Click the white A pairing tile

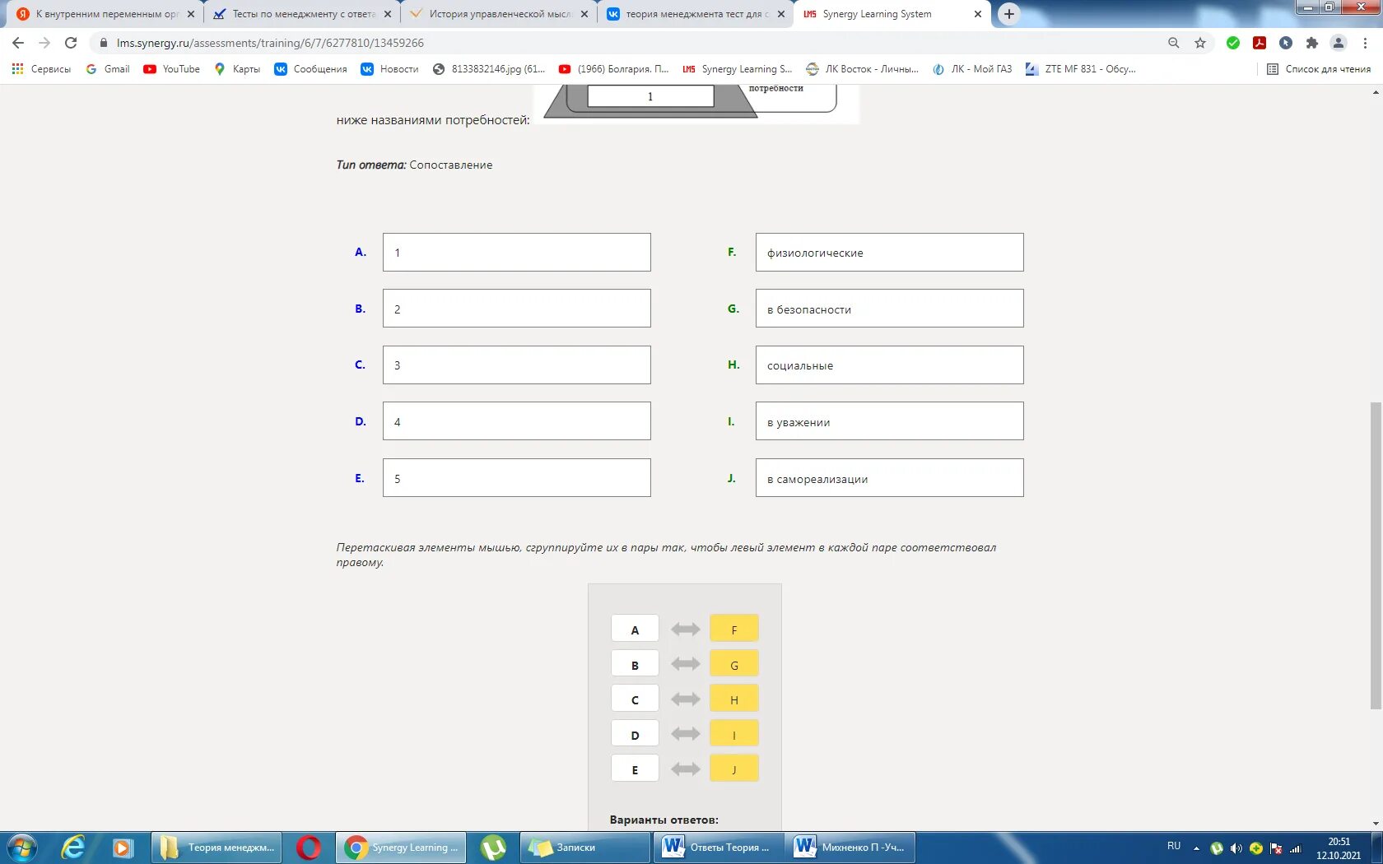point(635,629)
